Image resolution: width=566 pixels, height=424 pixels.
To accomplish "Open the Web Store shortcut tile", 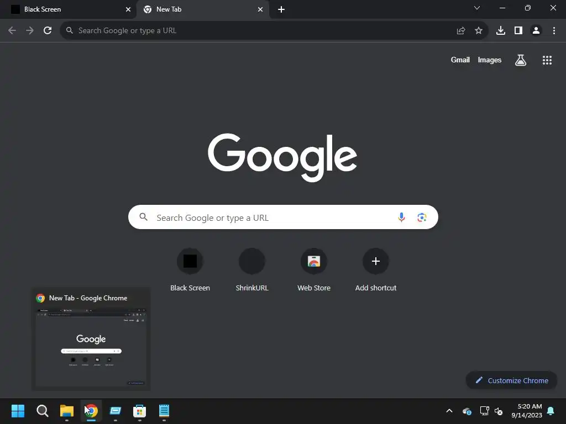I will [x=314, y=269].
